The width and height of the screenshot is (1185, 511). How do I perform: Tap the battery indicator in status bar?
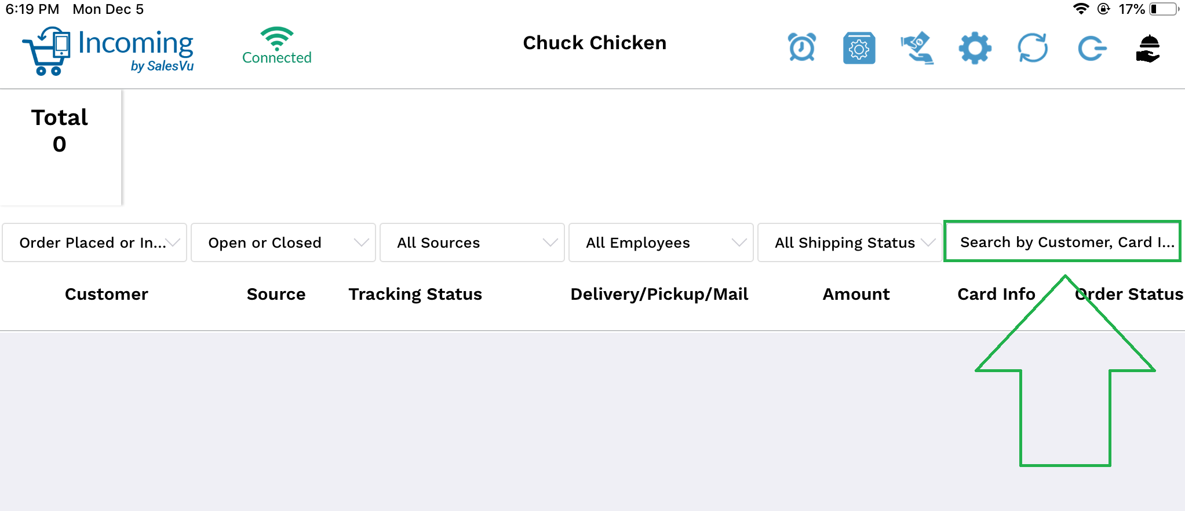pyautogui.click(x=1164, y=9)
